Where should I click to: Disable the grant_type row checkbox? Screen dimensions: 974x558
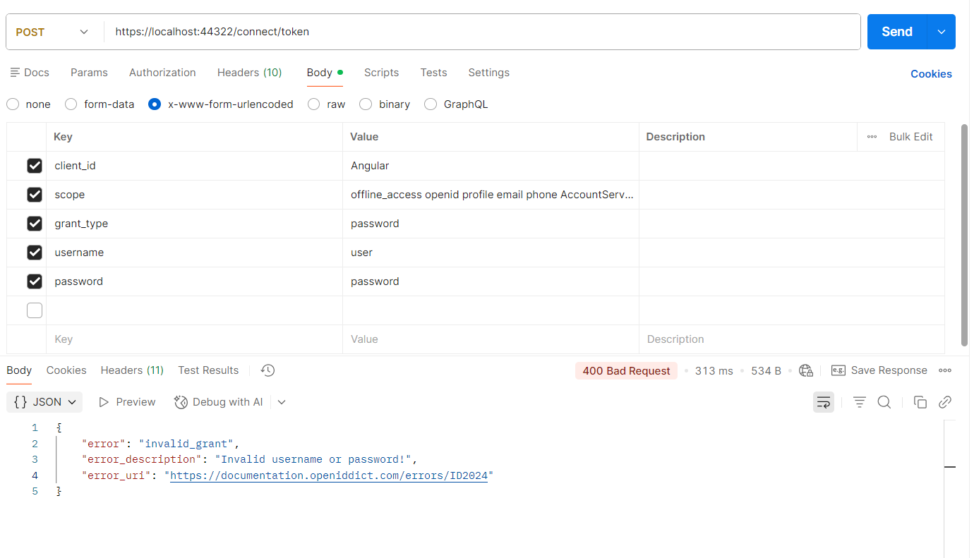coord(35,224)
